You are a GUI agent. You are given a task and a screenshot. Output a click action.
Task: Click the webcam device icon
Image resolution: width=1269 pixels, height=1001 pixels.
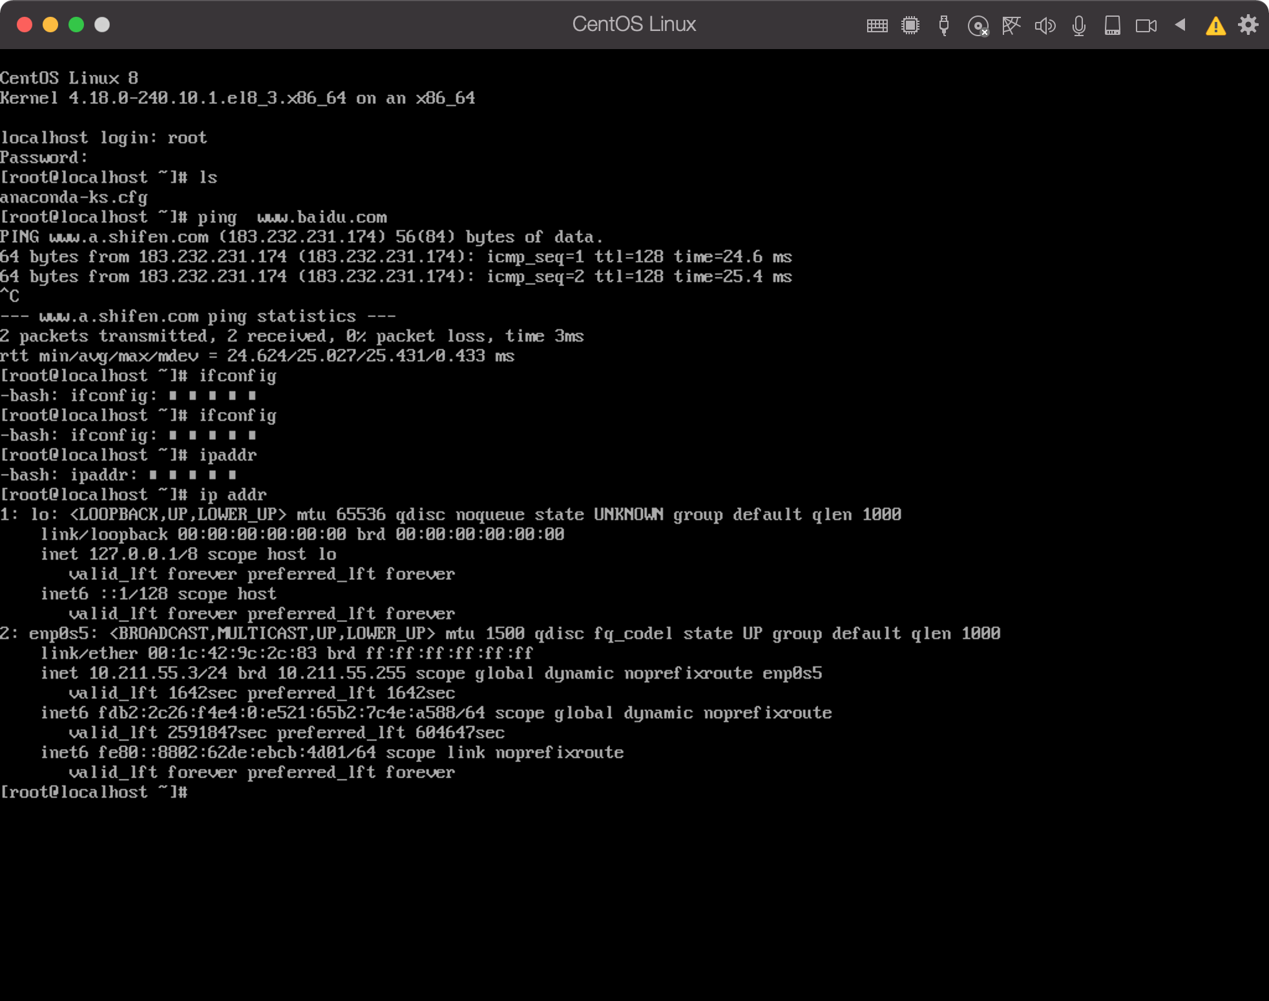coord(1148,25)
